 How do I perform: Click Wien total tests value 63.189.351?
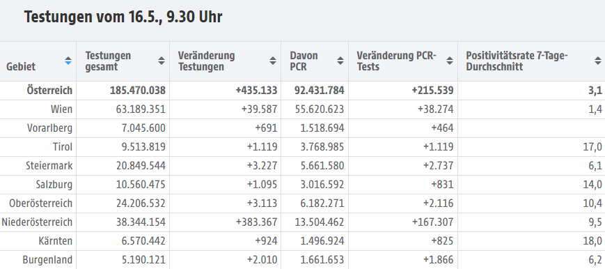[141, 109]
